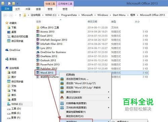
Task: Expand the 文件粉碎(电脑管家) submenu arrow
Action: (109, 108)
